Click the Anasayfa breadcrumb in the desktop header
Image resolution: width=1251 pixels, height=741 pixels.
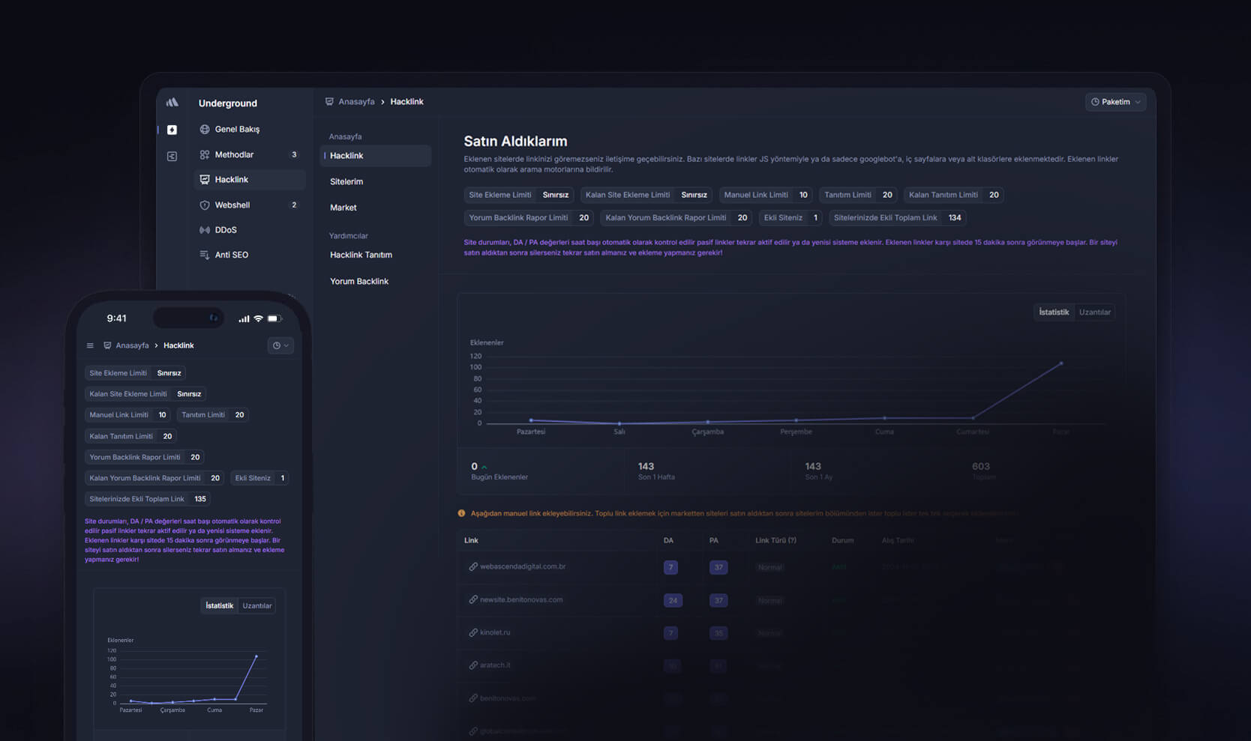(356, 102)
